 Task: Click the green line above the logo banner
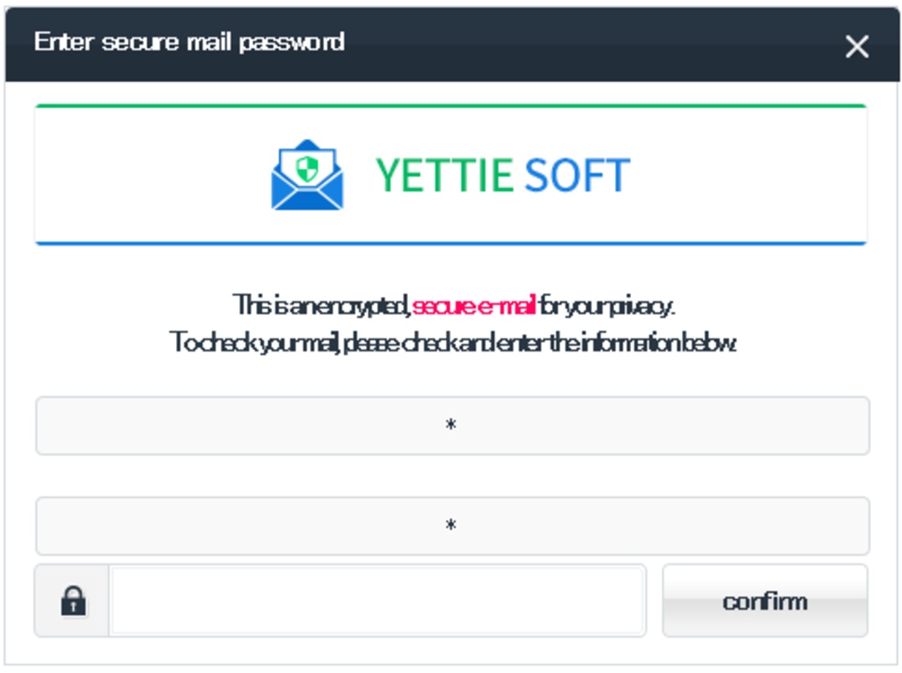451,106
